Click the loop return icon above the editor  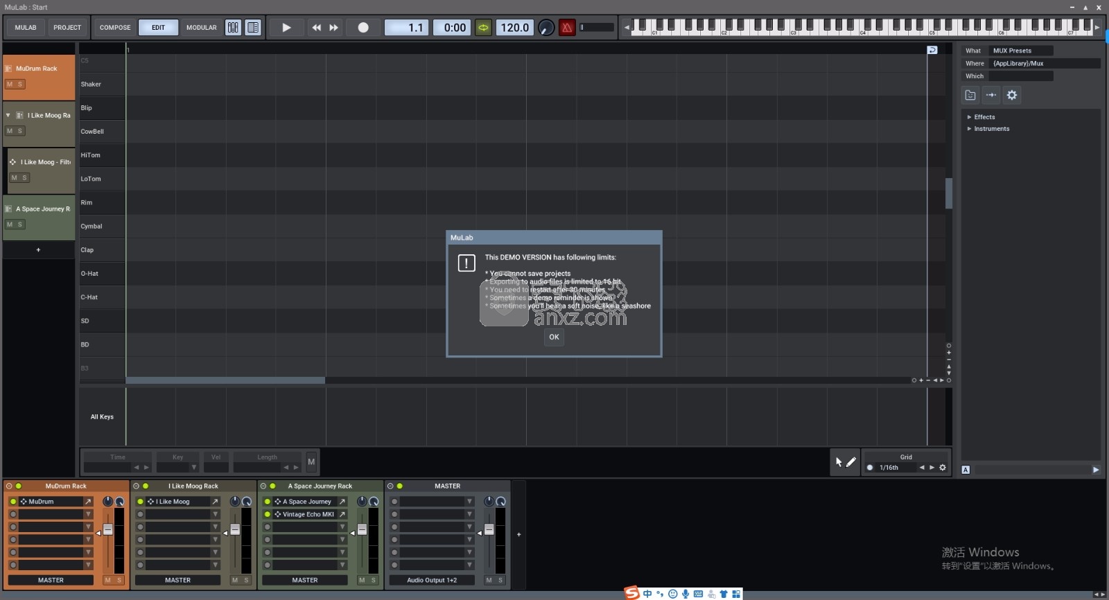(x=932, y=50)
